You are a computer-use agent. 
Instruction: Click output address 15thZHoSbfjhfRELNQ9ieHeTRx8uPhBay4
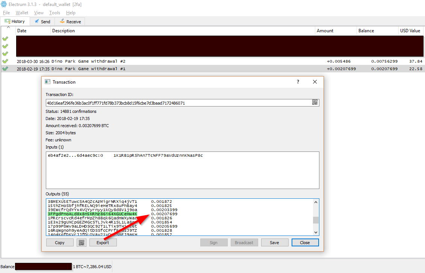pyautogui.click(x=92, y=205)
